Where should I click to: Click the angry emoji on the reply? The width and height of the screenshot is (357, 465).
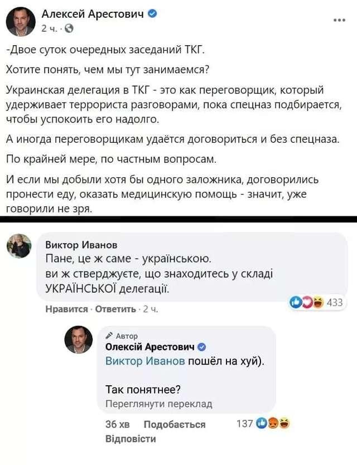coord(274,424)
